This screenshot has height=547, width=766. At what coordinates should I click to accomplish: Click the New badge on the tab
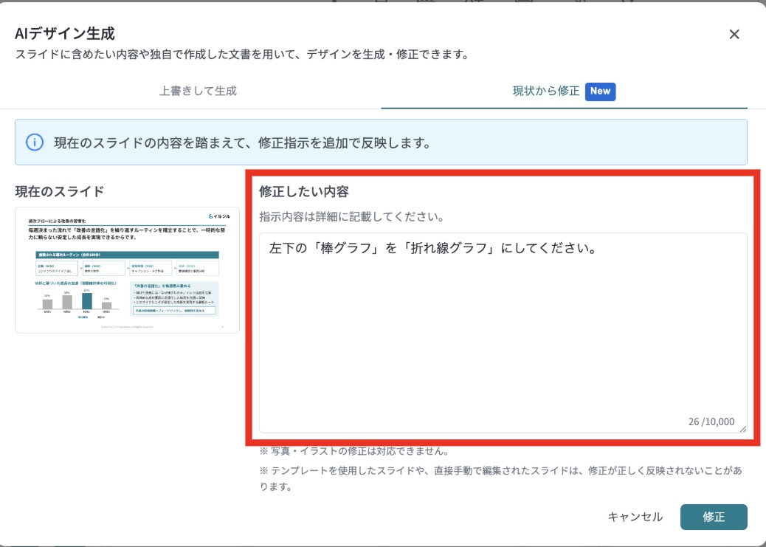coord(601,92)
